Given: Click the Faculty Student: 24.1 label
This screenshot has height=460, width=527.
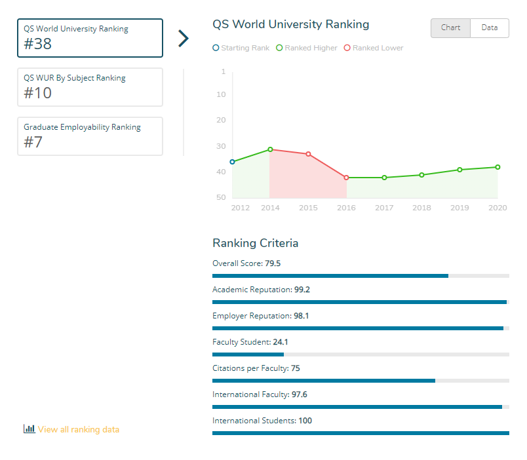Looking at the screenshot, I should tap(250, 342).
